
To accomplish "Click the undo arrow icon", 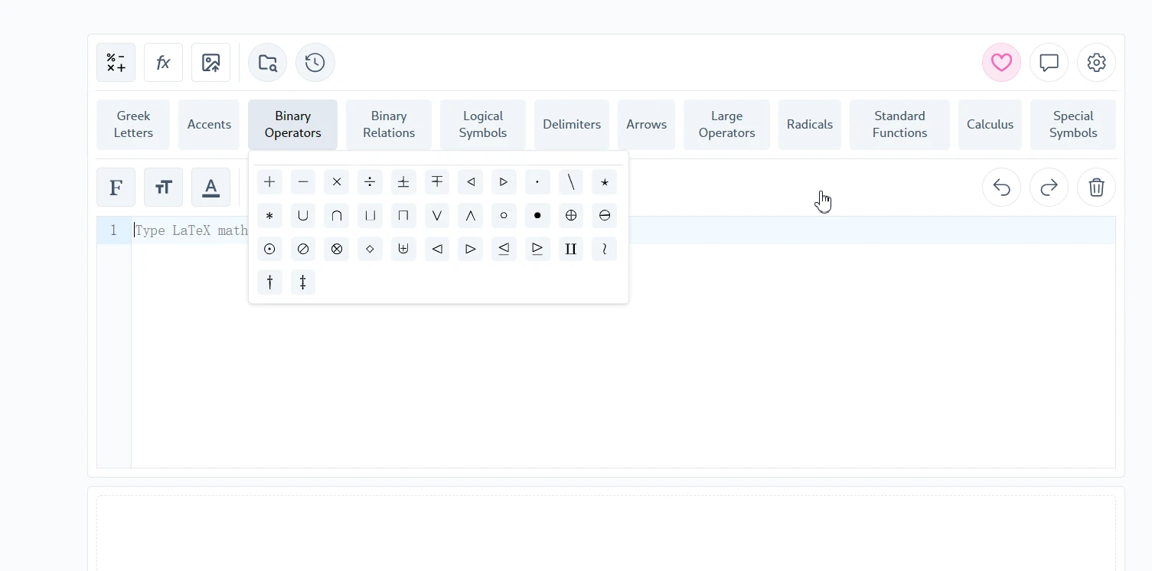I will [1001, 188].
